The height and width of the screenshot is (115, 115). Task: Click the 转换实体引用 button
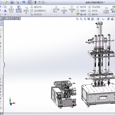[x=19, y=9]
